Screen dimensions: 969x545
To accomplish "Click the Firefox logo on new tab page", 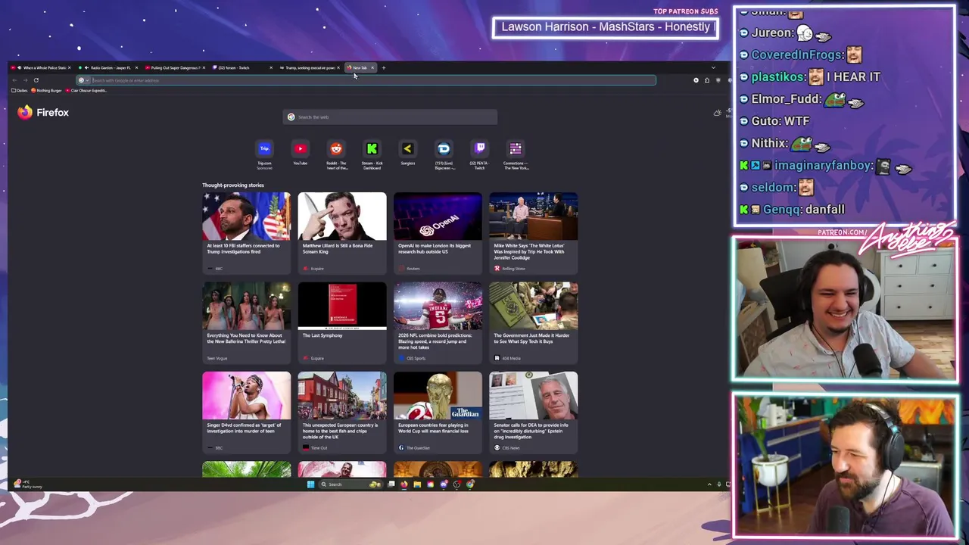I will pos(43,112).
